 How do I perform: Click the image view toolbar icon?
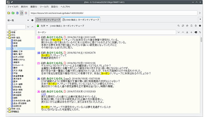tap(26, 13)
